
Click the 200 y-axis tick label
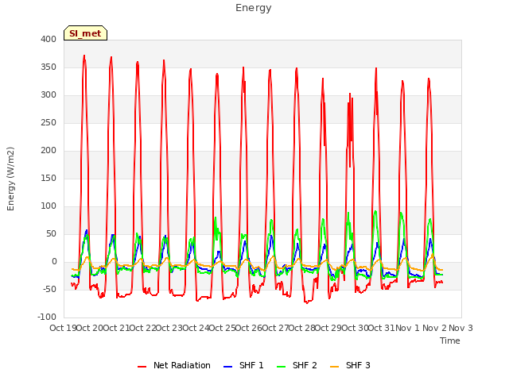49,150
